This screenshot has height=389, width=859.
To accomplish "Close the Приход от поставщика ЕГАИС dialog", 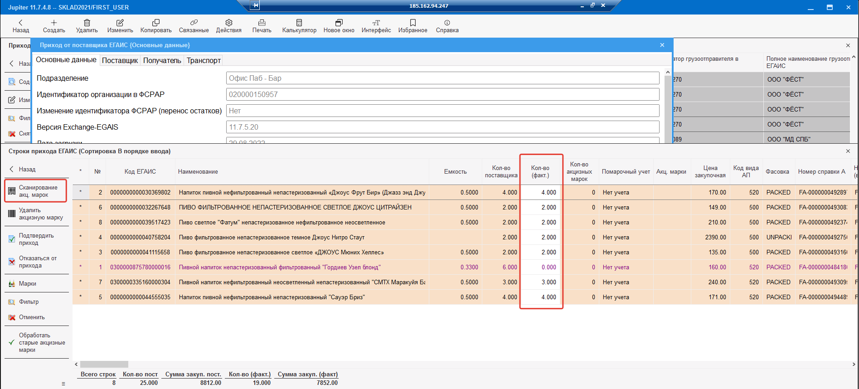I will 662,45.
